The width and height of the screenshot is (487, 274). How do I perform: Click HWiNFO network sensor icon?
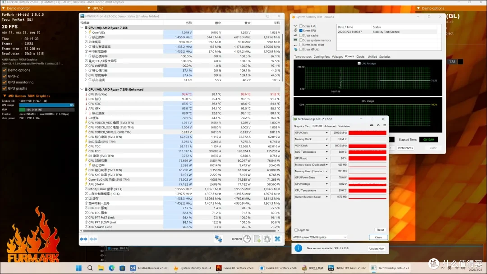point(218,239)
